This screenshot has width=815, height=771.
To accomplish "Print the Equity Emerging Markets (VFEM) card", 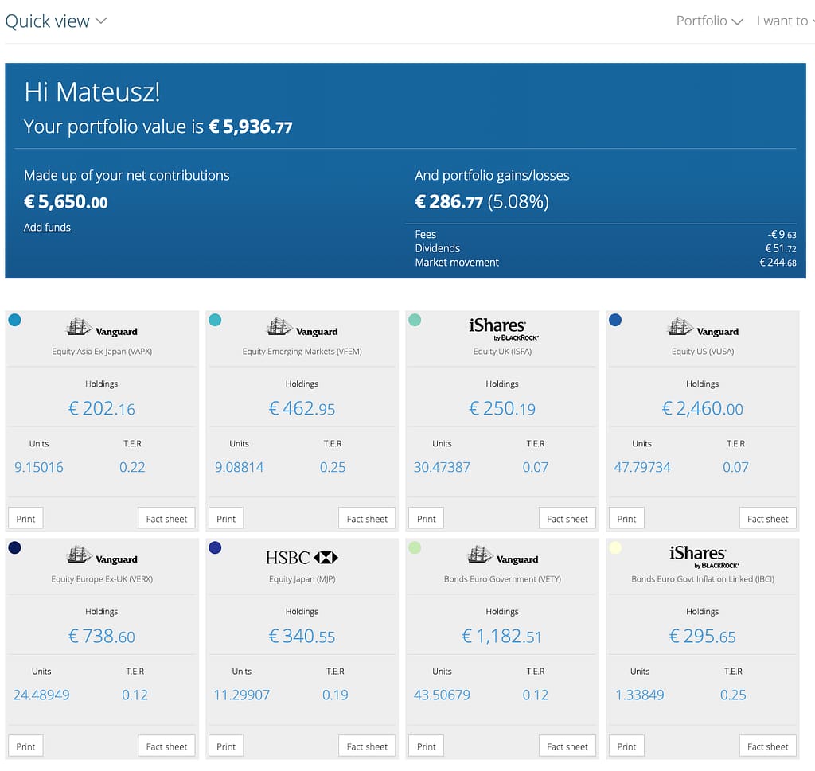I will click(225, 519).
